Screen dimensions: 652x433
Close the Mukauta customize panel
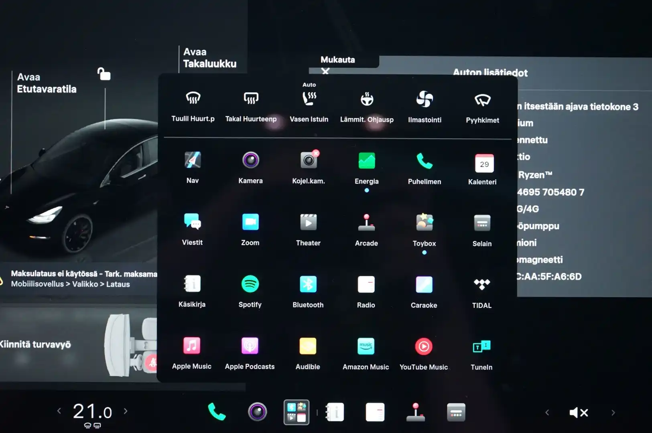point(325,71)
